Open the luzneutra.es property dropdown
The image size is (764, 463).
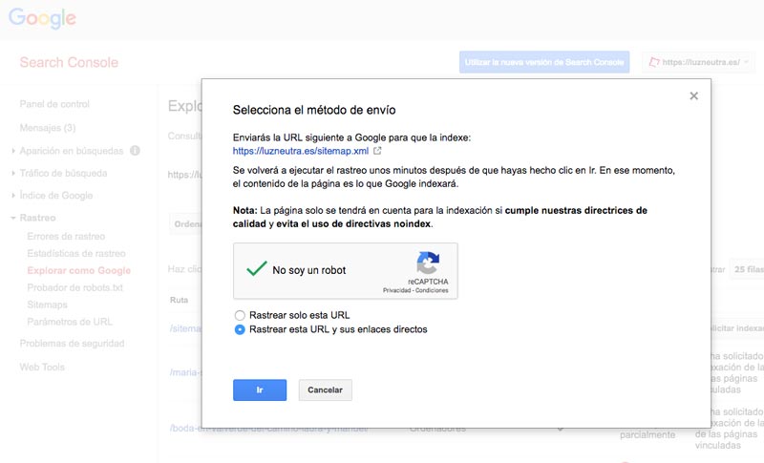(699, 62)
